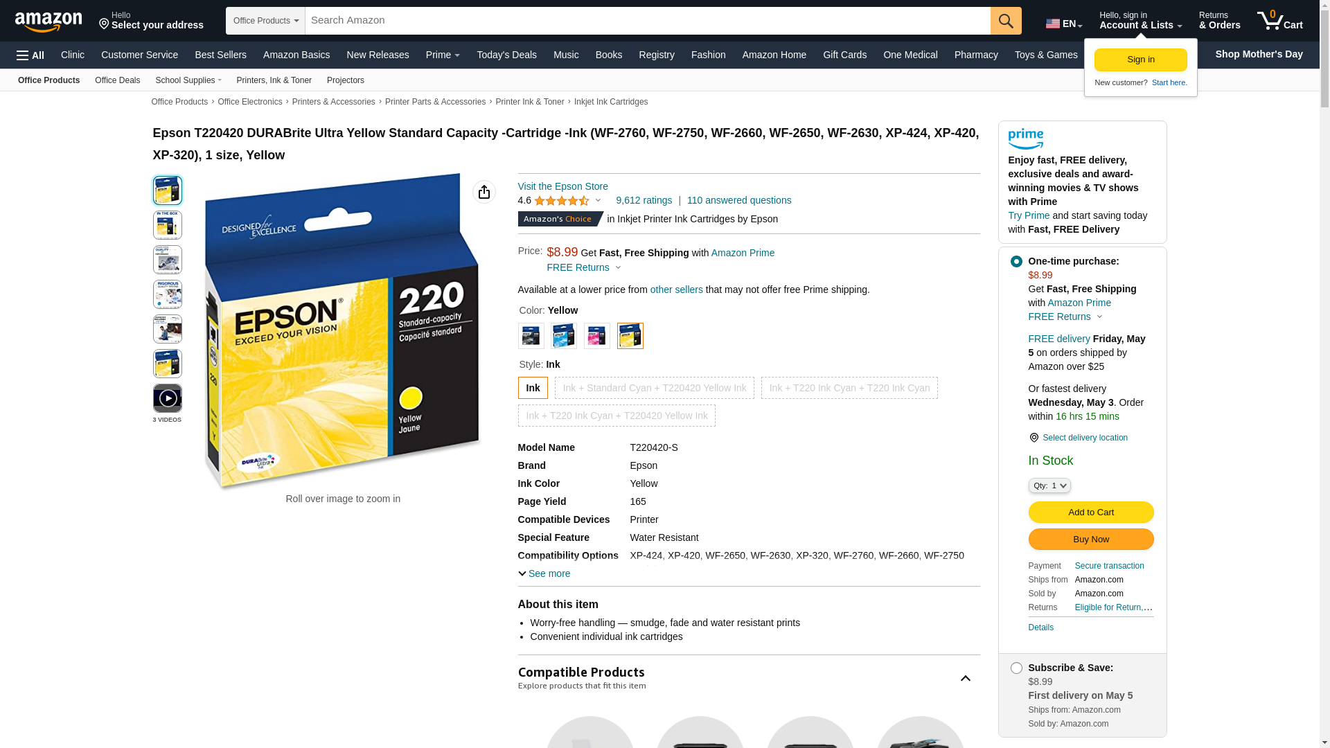
Task: Play the product videos thumbnail
Action: click(x=168, y=398)
